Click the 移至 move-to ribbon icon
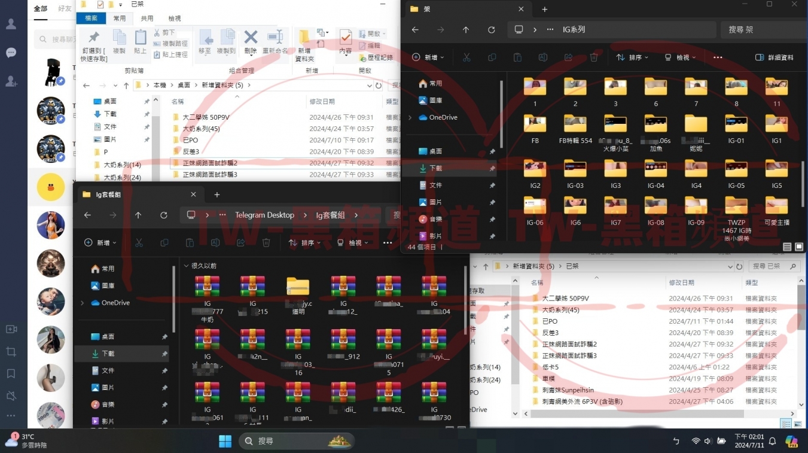 [205, 42]
